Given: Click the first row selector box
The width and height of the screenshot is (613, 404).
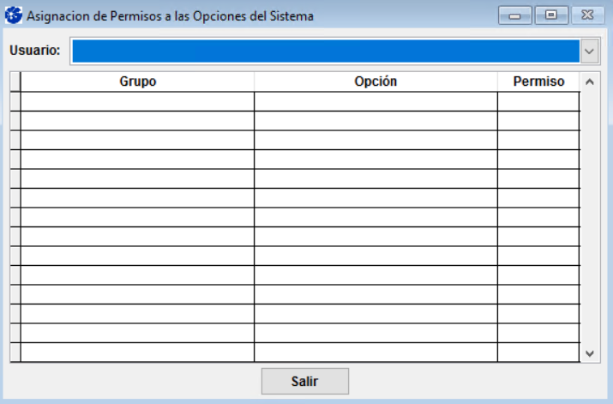Looking at the screenshot, I should pyautogui.click(x=15, y=101).
